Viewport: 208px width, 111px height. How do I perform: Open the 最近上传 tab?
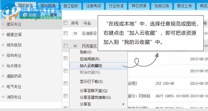185,6
